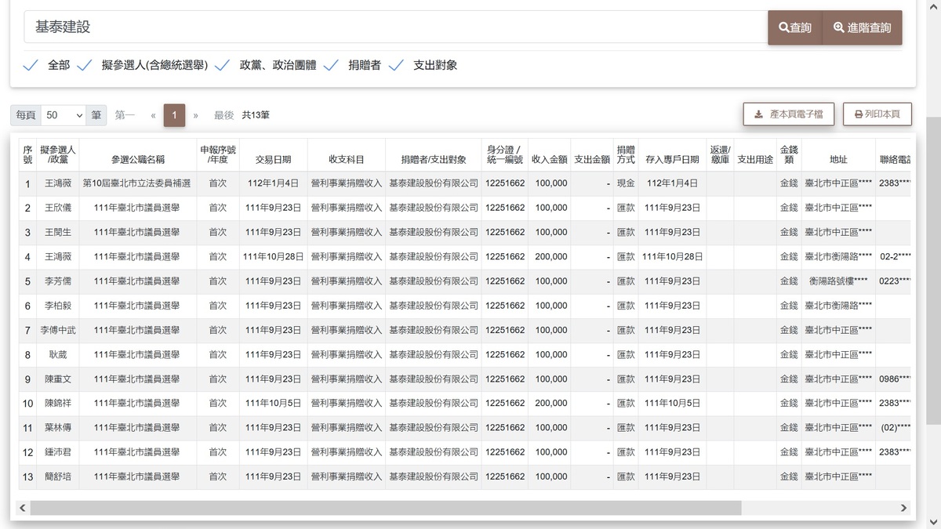
Task: Go to 第一 first page
Action: [125, 115]
